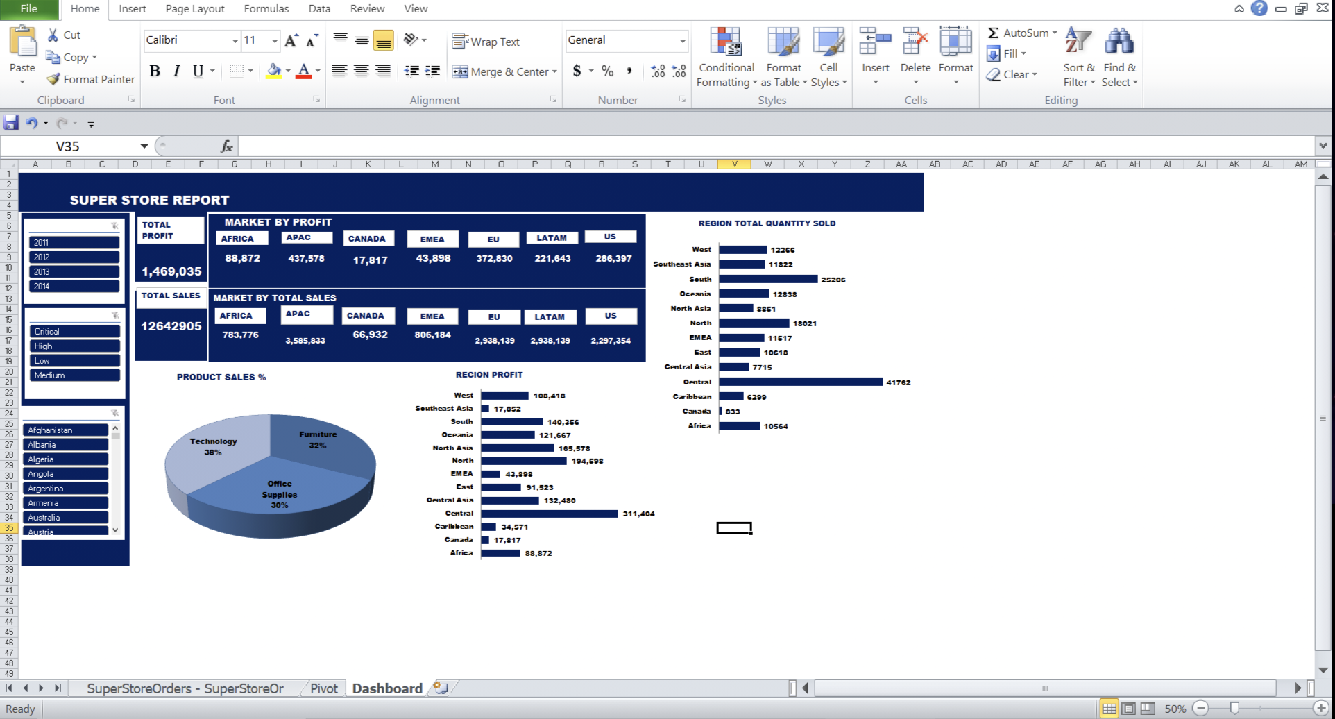Open the font name Calibri dropdown
This screenshot has height=719, width=1335.
tap(235, 40)
